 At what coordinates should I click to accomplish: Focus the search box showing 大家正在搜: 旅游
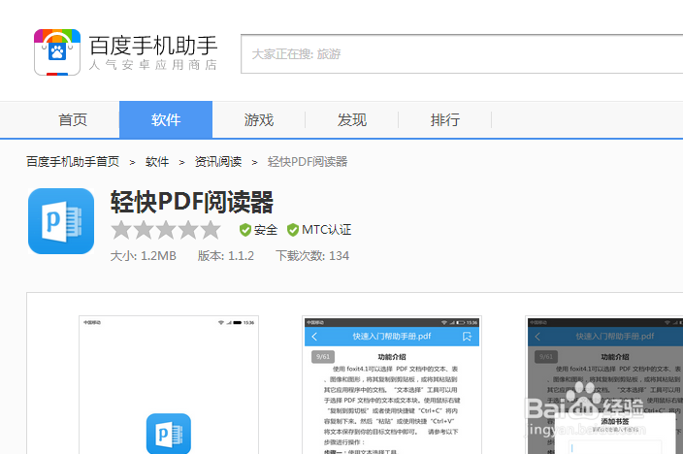coord(462,54)
